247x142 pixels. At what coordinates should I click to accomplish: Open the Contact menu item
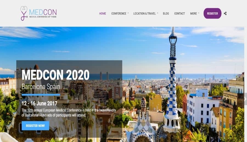pyautogui.click(x=179, y=13)
